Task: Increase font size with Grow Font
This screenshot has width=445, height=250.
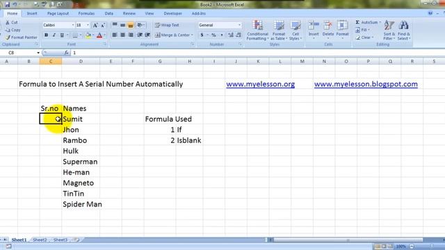Action: point(95,25)
